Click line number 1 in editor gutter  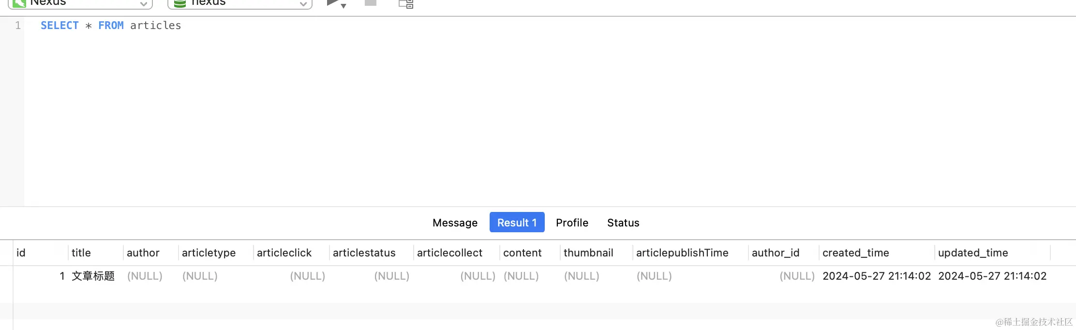[x=18, y=26]
